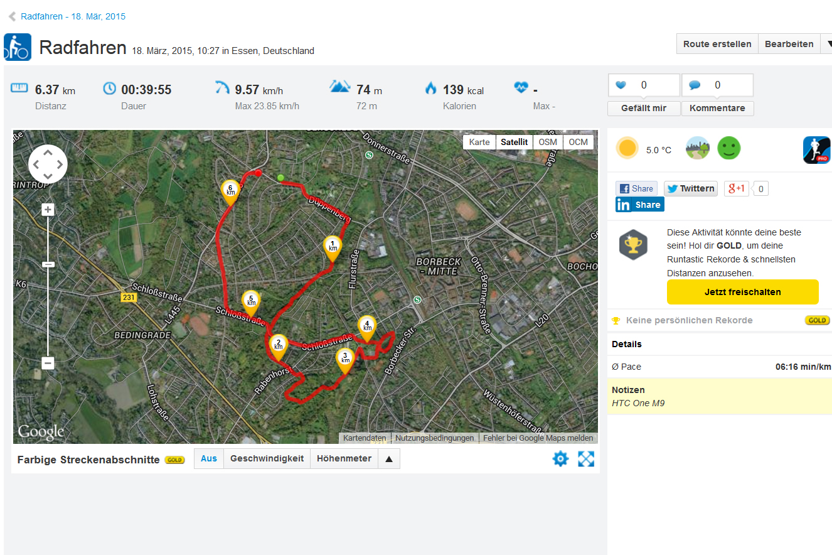Go back via Radfahren breadcrumb arrow
Viewport: 832px width, 555px height.
coord(12,16)
